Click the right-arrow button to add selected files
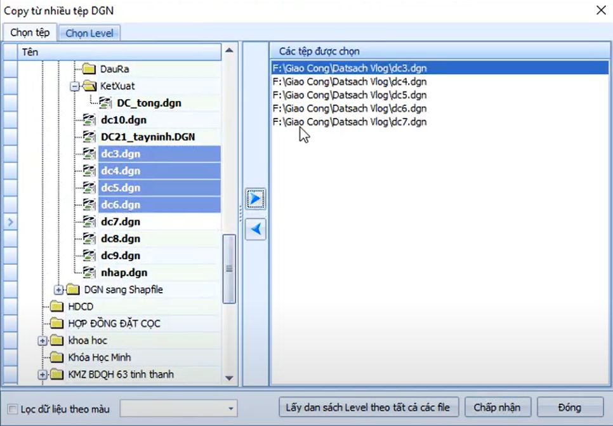The width and height of the screenshot is (613, 426). pyautogui.click(x=254, y=198)
